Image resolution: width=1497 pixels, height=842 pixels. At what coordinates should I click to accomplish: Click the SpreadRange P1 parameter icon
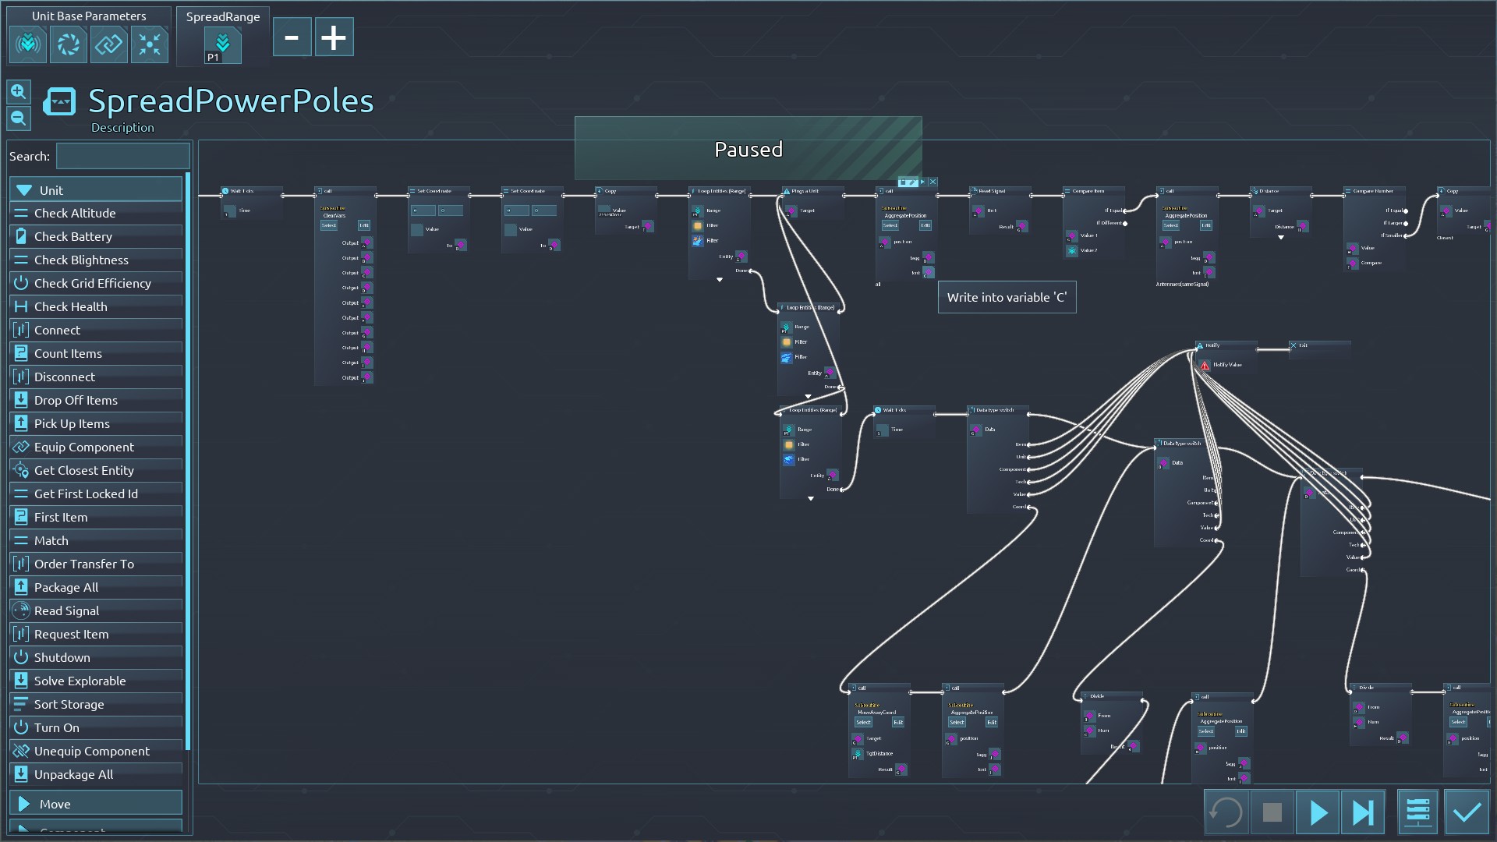click(222, 45)
